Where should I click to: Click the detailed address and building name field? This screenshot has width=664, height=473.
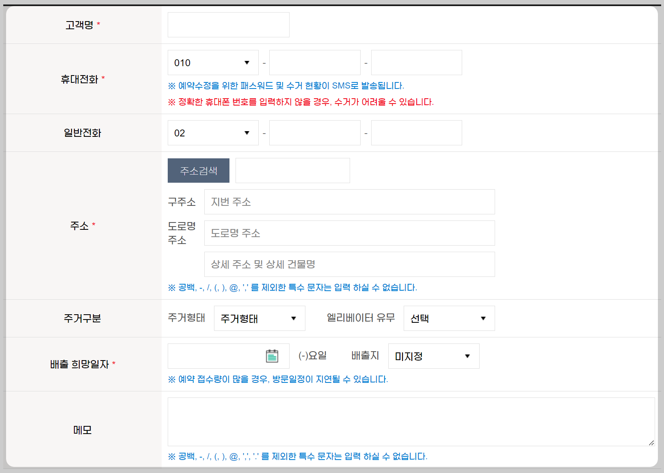coord(349,264)
